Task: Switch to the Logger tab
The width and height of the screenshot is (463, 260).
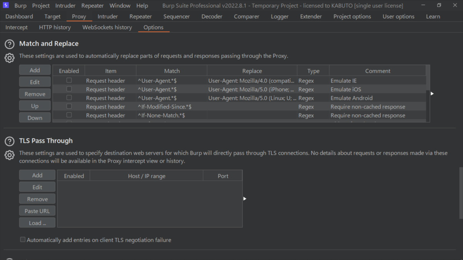Action: [280, 17]
